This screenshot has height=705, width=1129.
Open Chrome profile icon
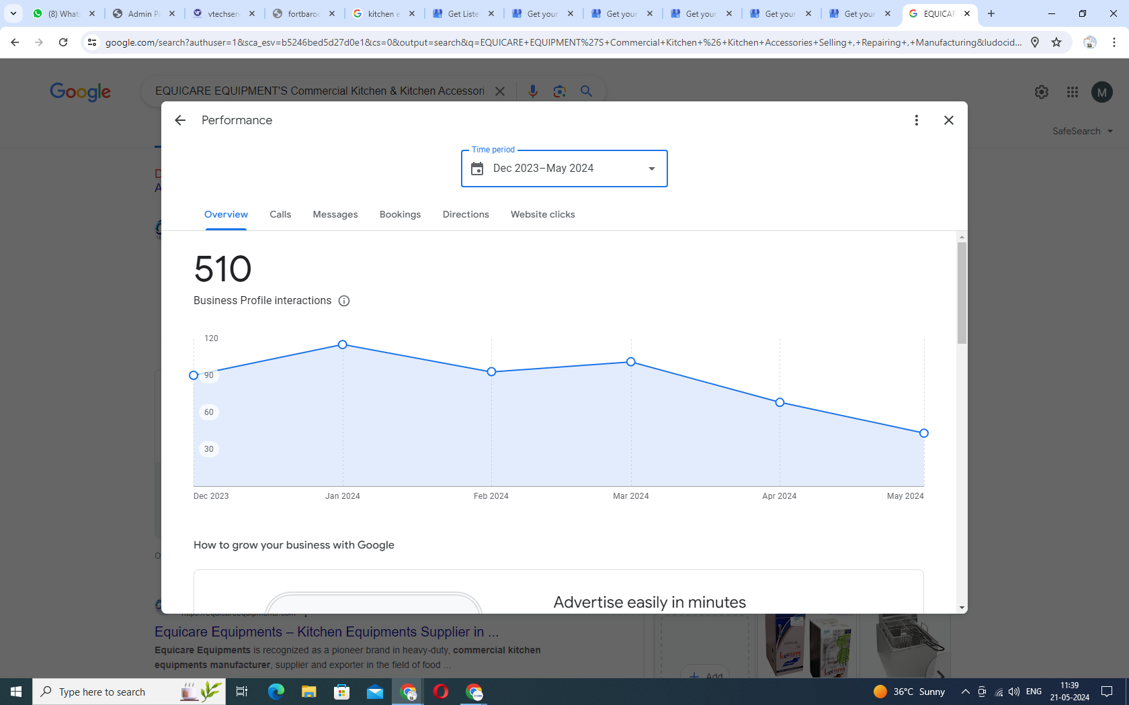pyautogui.click(x=1090, y=42)
